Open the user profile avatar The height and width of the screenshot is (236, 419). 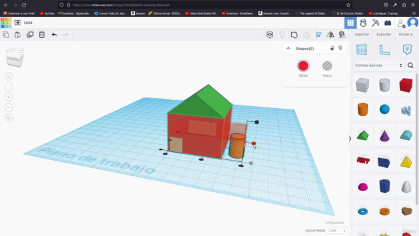413,23
